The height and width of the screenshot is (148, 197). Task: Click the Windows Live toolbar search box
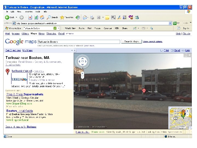coord(38,28)
